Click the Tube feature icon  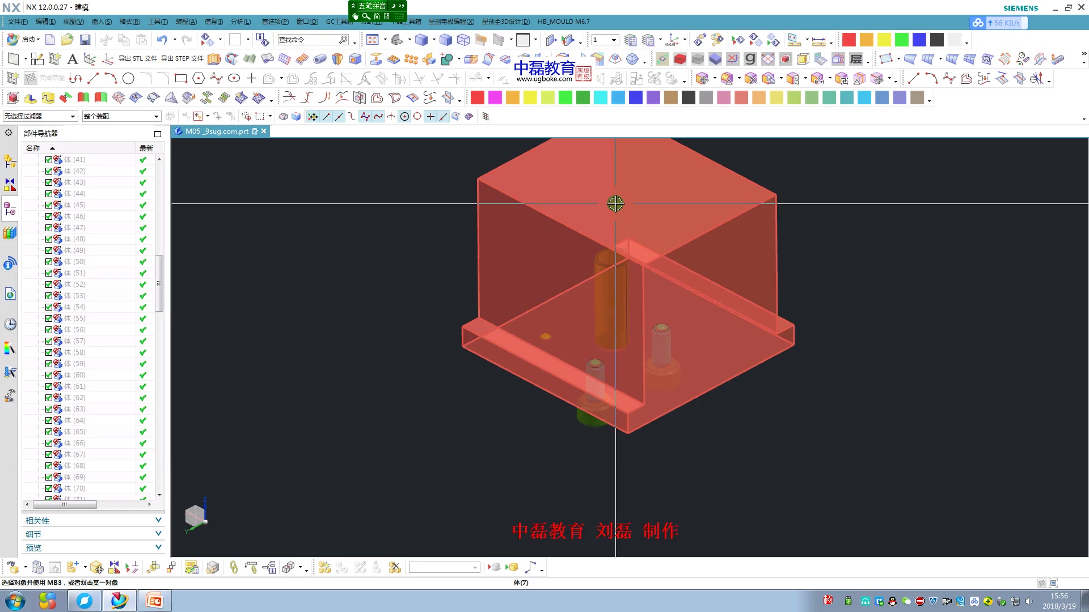(320, 59)
